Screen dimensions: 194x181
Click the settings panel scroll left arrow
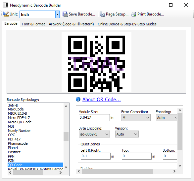coord(79,171)
